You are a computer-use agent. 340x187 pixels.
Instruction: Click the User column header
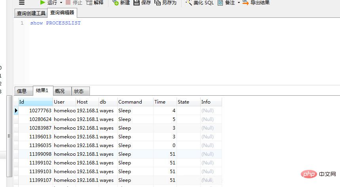pyautogui.click(x=64, y=102)
